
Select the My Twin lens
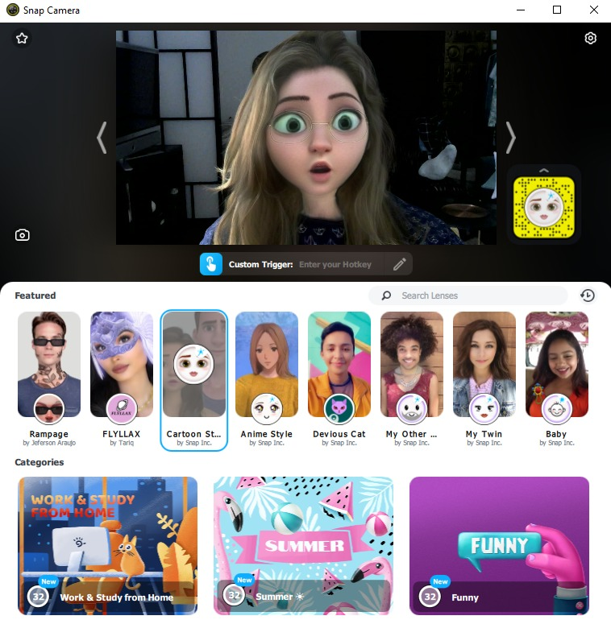pyautogui.click(x=484, y=379)
